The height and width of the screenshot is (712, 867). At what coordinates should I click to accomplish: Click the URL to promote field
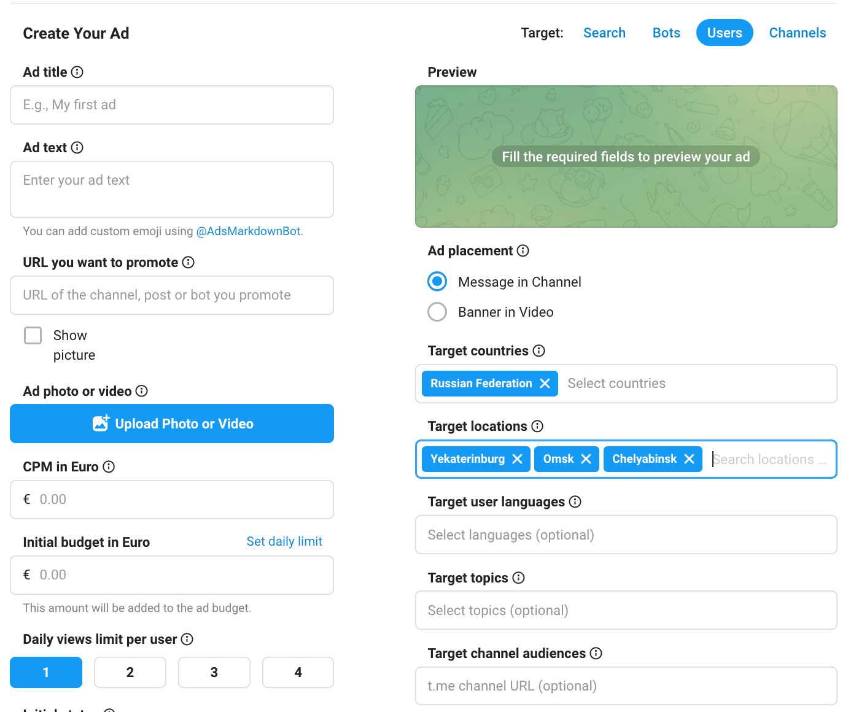(172, 295)
